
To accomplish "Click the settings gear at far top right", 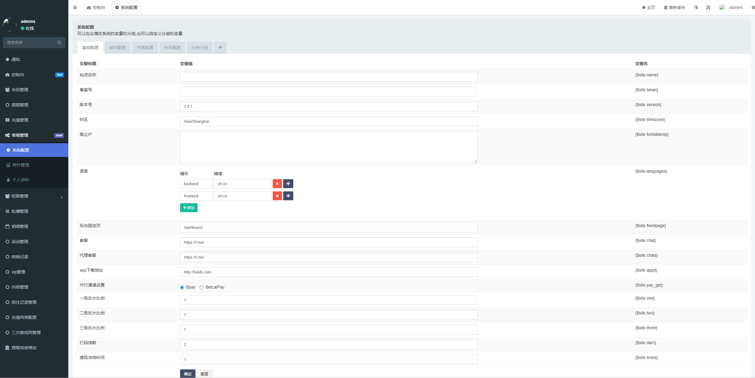I will pos(753,7).
